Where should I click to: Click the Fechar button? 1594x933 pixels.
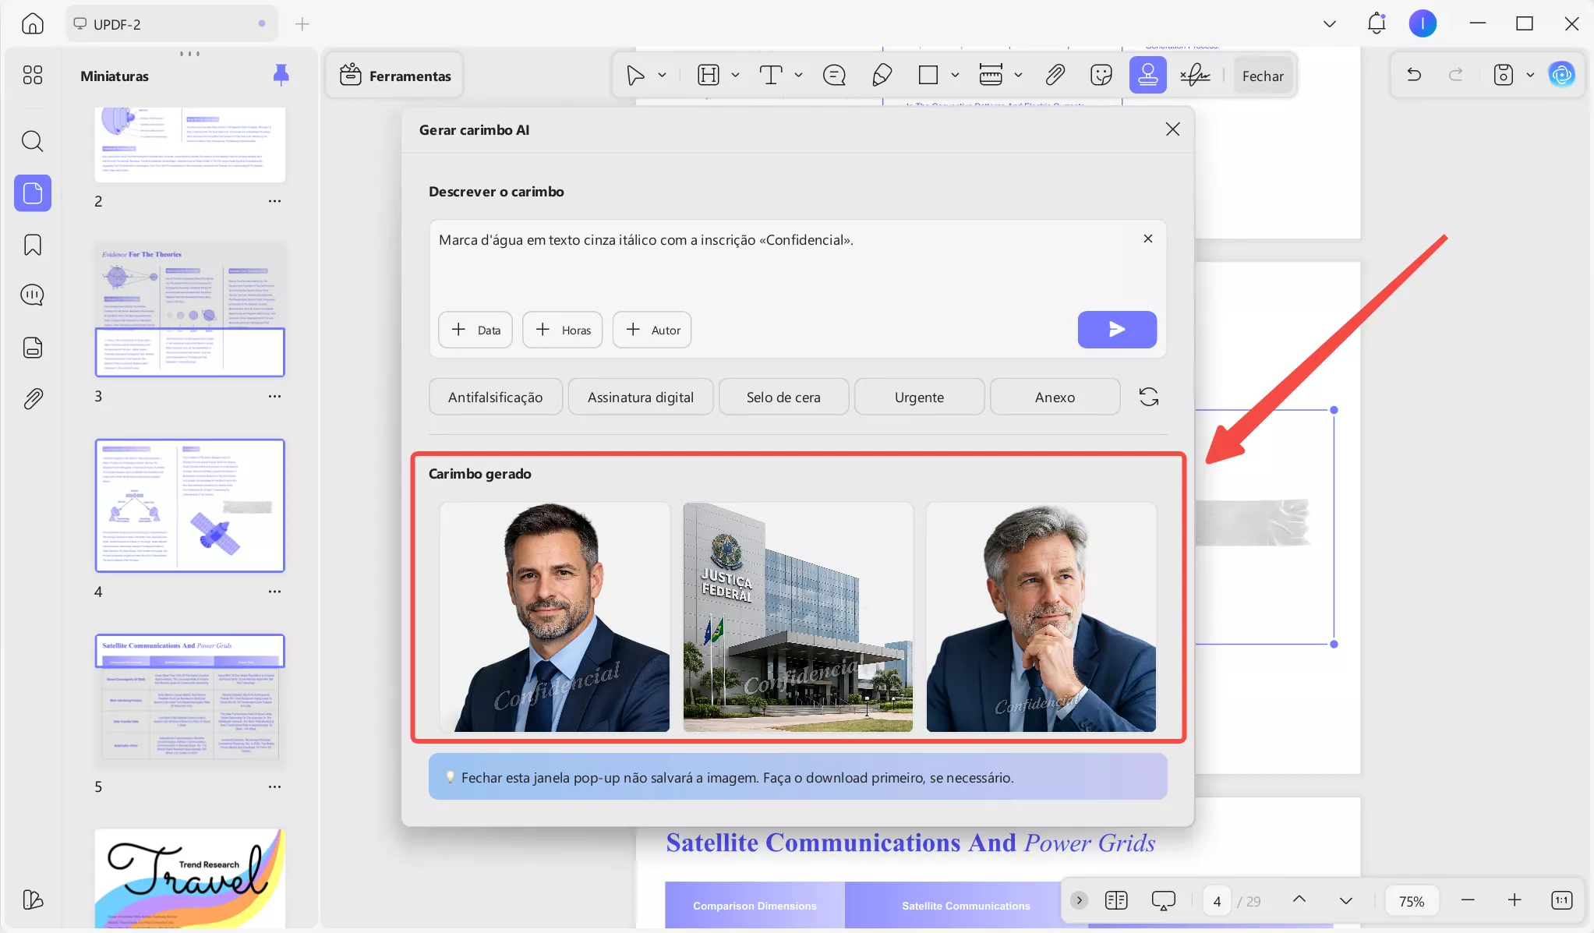[1262, 76]
